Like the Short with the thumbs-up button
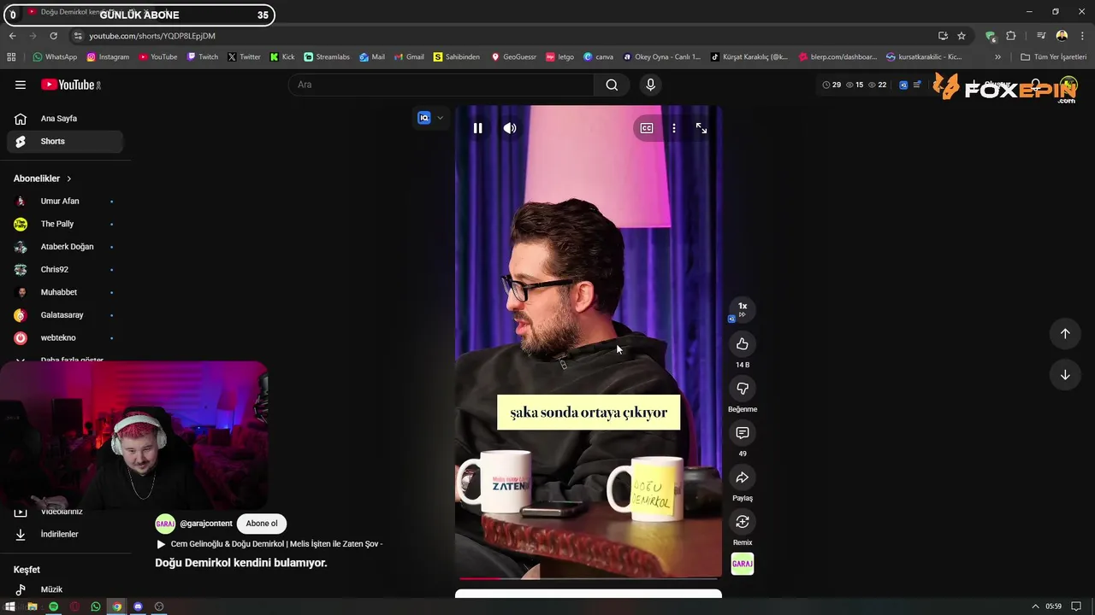The width and height of the screenshot is (1095, 615). (743, 344)
